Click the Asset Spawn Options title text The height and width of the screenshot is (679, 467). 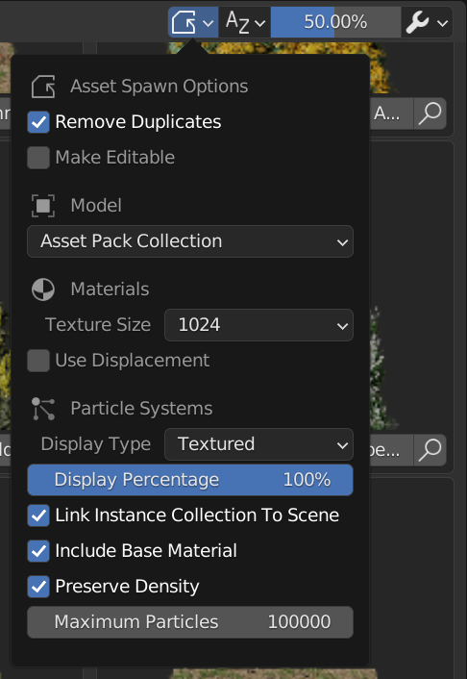tap(160, 87)
